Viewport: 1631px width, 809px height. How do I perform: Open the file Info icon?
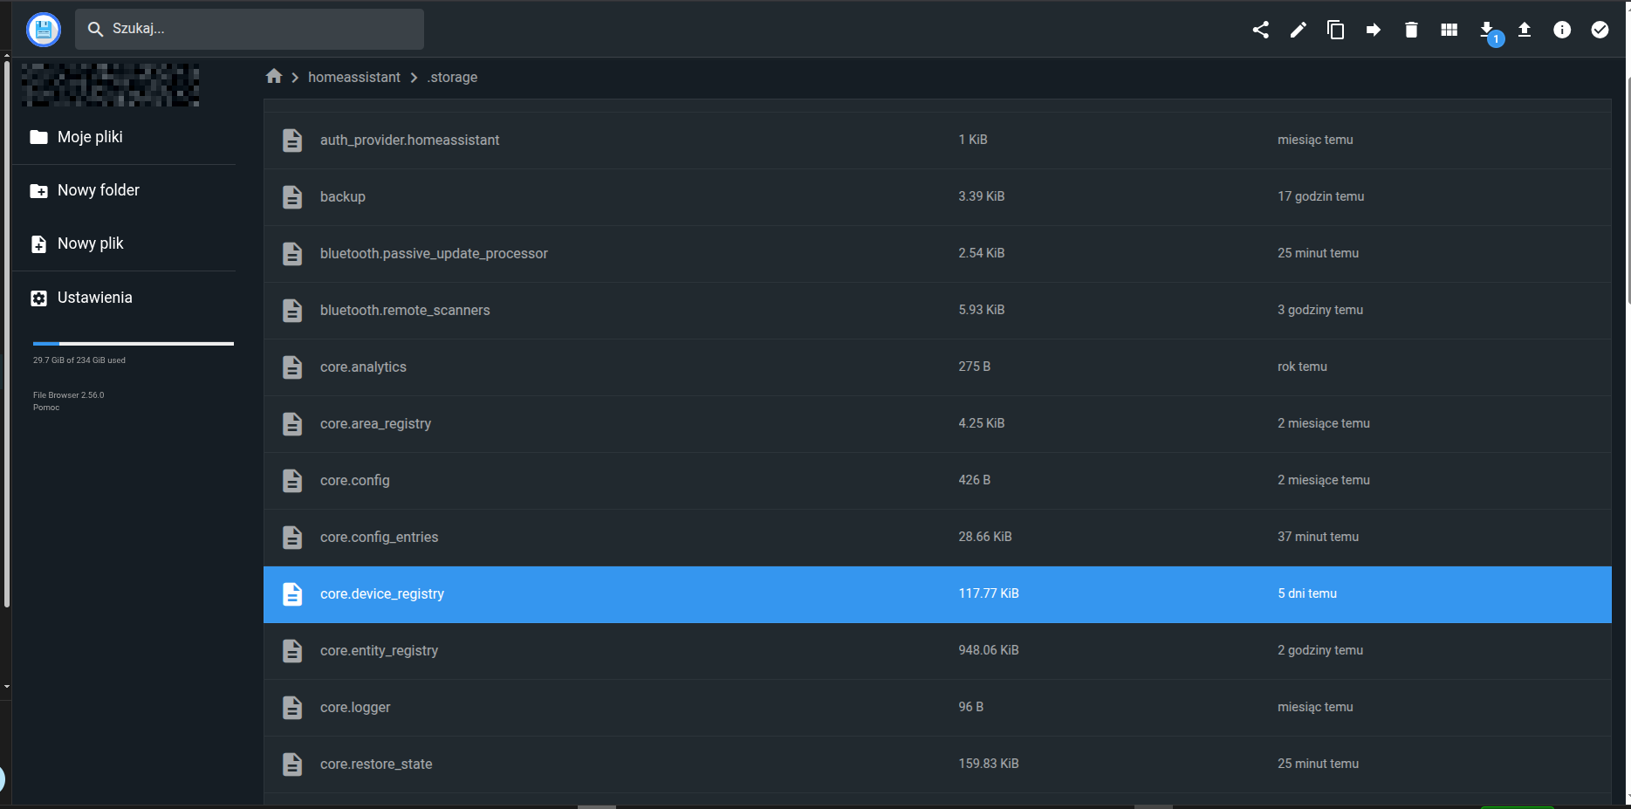tap(1562, 30)
